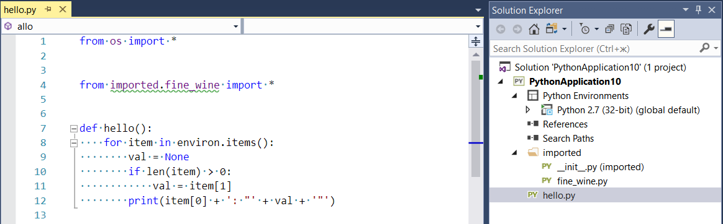Click the References node icon
This screenshot has width=723, height=224.
tap(532, 124)
